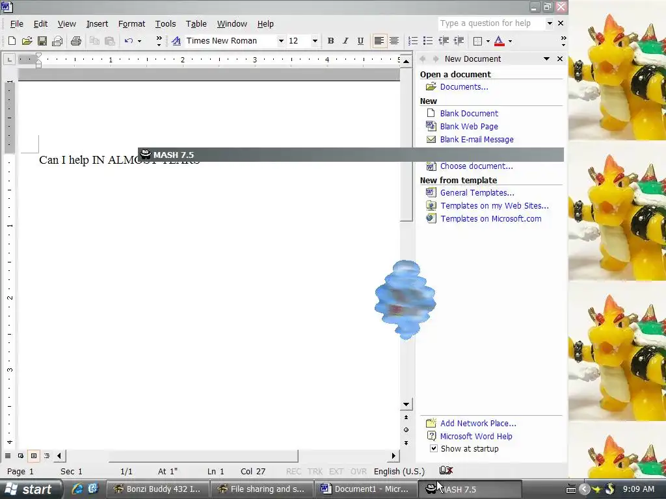The width and height of the screenshot is (666, 499).
Task: Open the Insert menu
Action: coord(97,24)
